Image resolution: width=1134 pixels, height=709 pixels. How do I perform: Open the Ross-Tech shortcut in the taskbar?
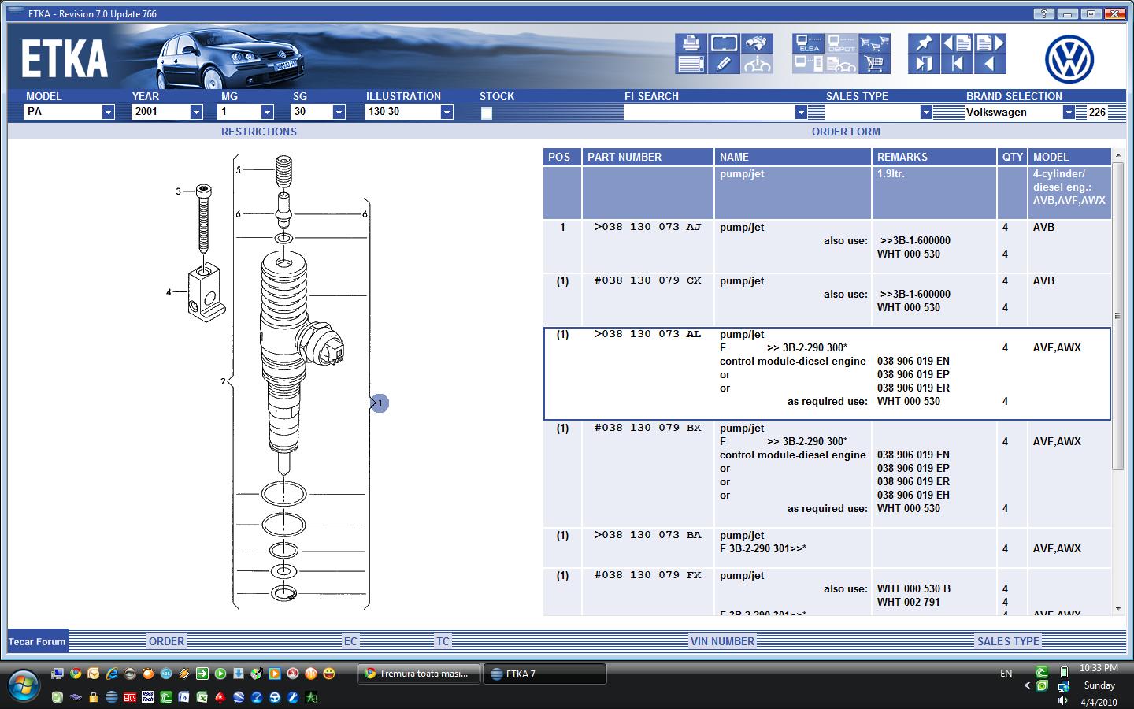pyautogui.click(x=148, y=697)
